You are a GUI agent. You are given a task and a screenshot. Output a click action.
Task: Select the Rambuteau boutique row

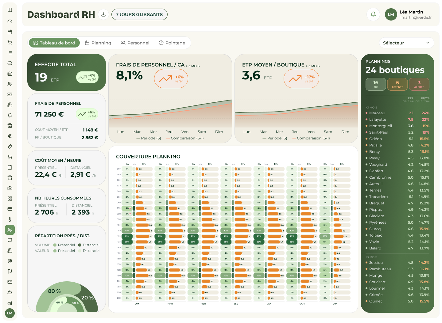pos(397,269)
